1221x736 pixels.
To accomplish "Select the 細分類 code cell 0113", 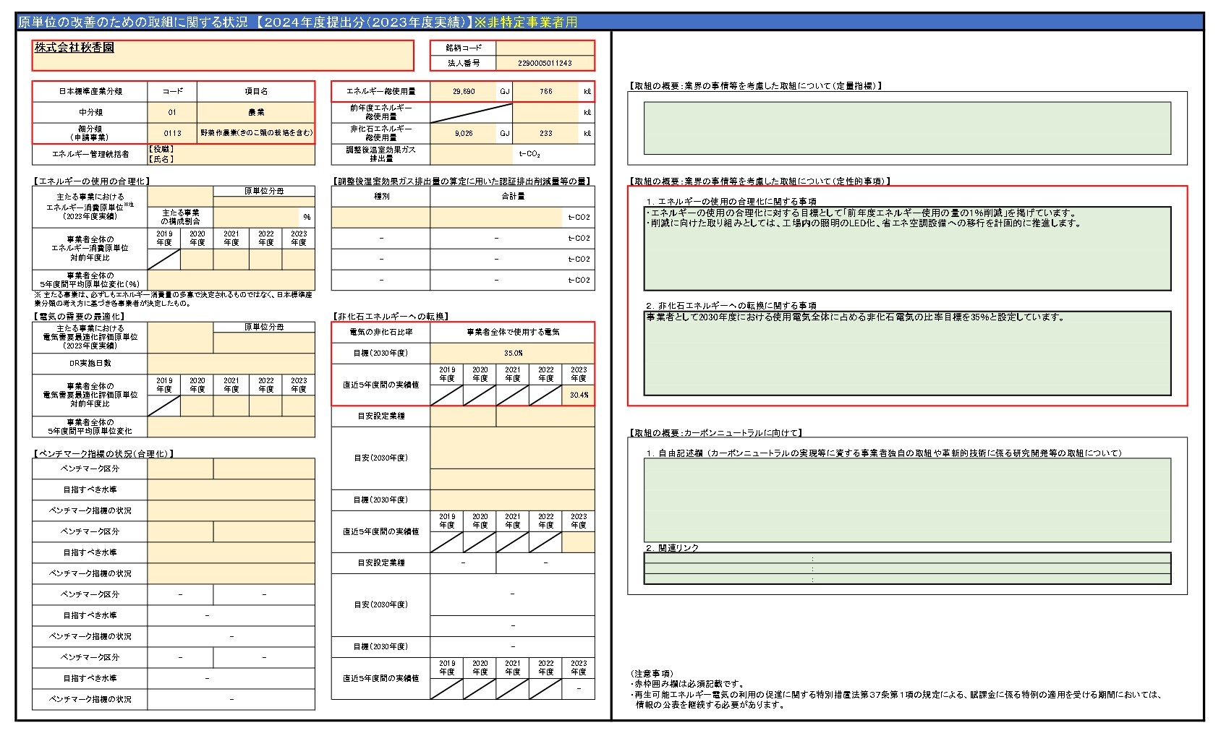I will coord(172,133).
